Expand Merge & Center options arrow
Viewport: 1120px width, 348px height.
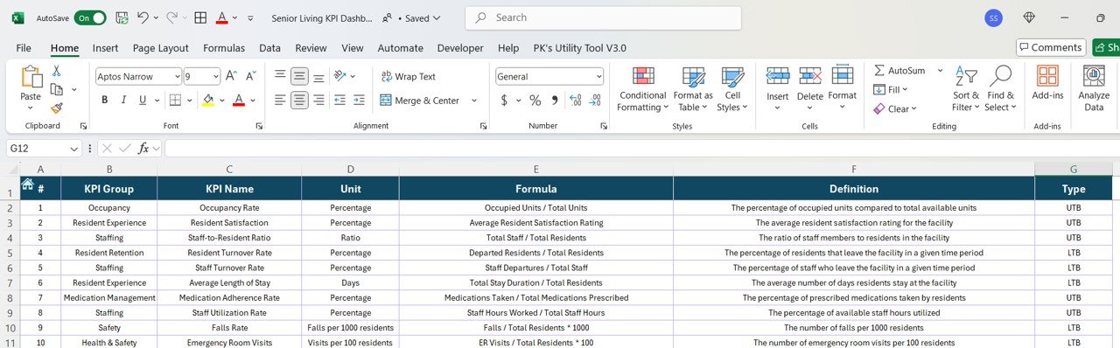474,101
